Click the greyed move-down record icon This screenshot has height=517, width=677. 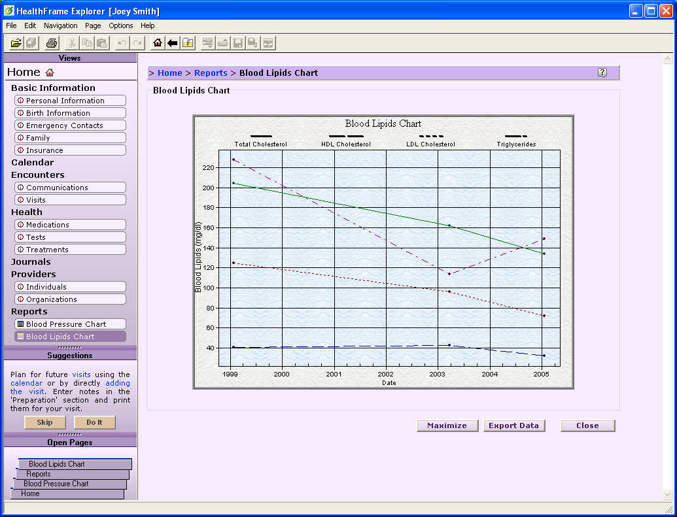pyautogui.click(x=208, y=43)
